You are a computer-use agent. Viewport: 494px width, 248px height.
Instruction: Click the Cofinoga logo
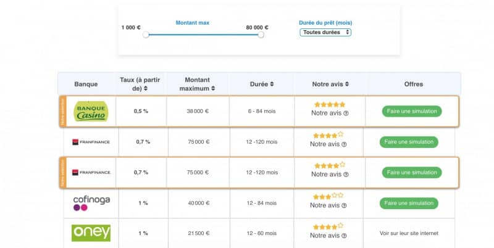pyautogui.click(x=90, y=203)
